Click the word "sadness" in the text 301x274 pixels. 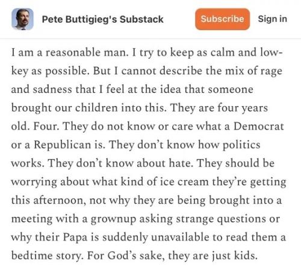[x=52, y=90]
